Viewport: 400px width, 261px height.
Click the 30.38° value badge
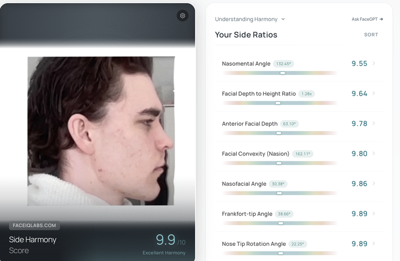tap(278, 184)
